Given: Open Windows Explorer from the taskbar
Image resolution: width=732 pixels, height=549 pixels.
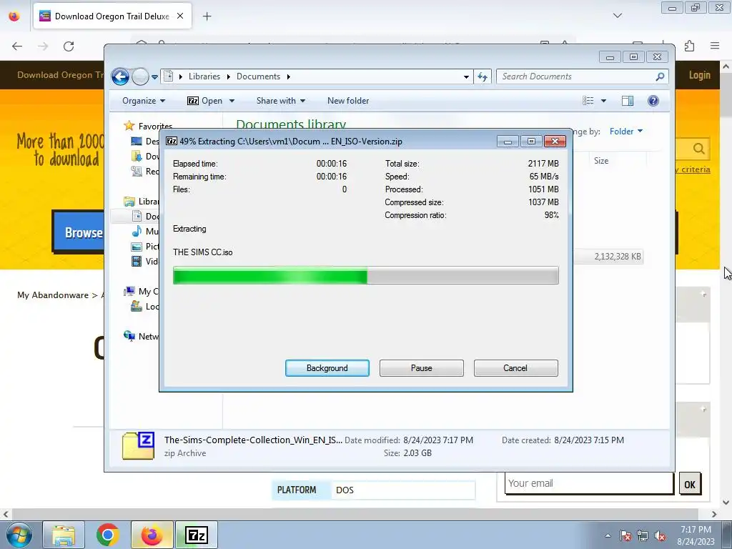Looking at the screenshot, I should [x=64, y=535].
